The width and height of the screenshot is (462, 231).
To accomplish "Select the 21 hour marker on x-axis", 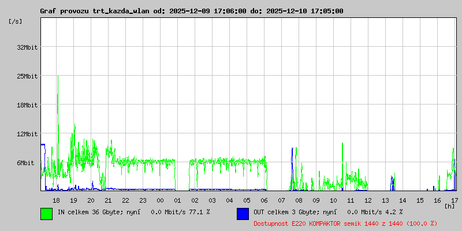I will [108, 200].
